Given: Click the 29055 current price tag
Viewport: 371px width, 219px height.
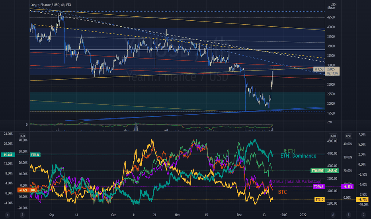Looking at the screenshot, I should (x=331, y=69).
